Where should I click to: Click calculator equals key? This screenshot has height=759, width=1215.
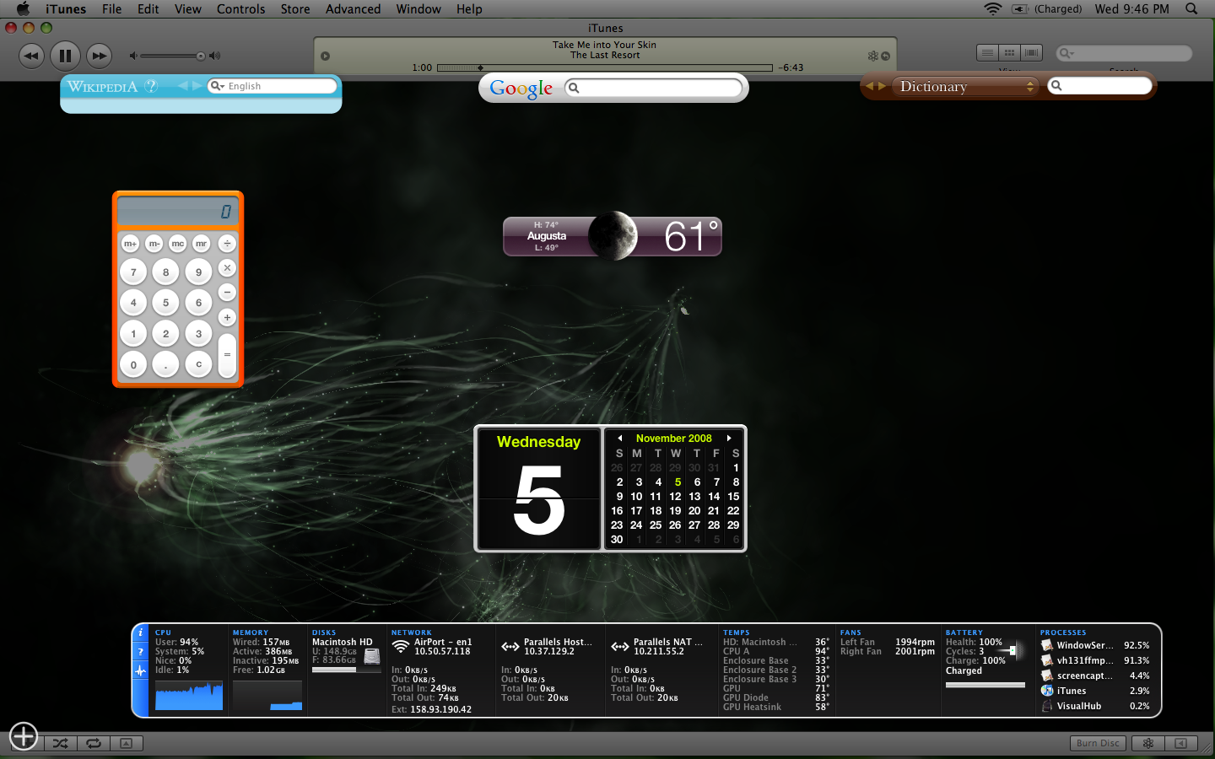coord(227,355)
